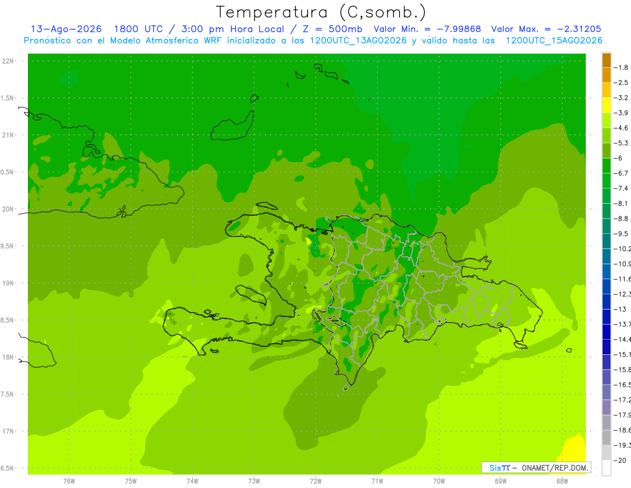Click the "-5.3" colorbar label
The width and height of the screenshot is (631, 488).
[x=622, y=143]
